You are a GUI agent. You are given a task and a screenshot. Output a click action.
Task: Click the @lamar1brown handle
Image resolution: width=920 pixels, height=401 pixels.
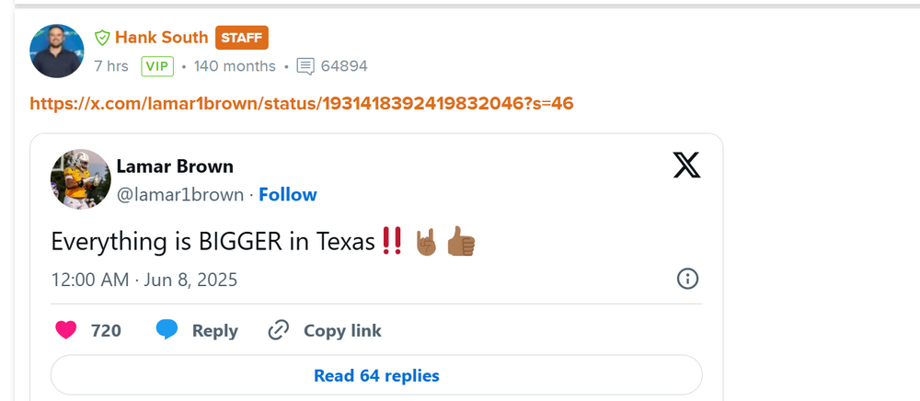(x=180, y=195)
